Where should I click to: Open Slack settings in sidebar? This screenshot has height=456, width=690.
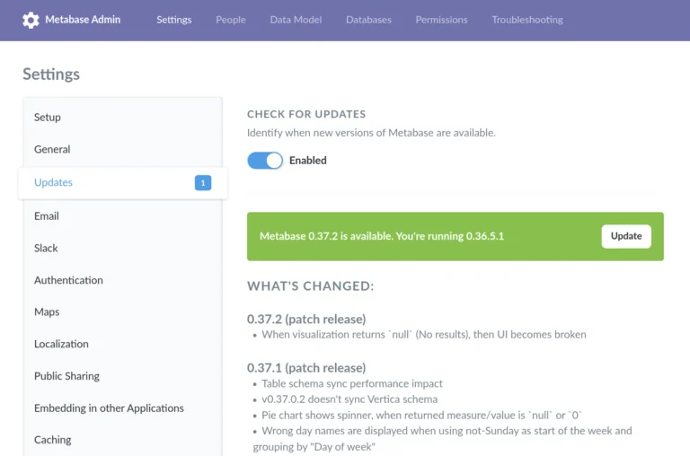122,248
